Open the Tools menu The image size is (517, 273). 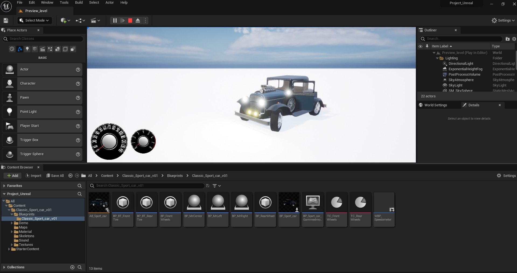click(x=64, y=2)
